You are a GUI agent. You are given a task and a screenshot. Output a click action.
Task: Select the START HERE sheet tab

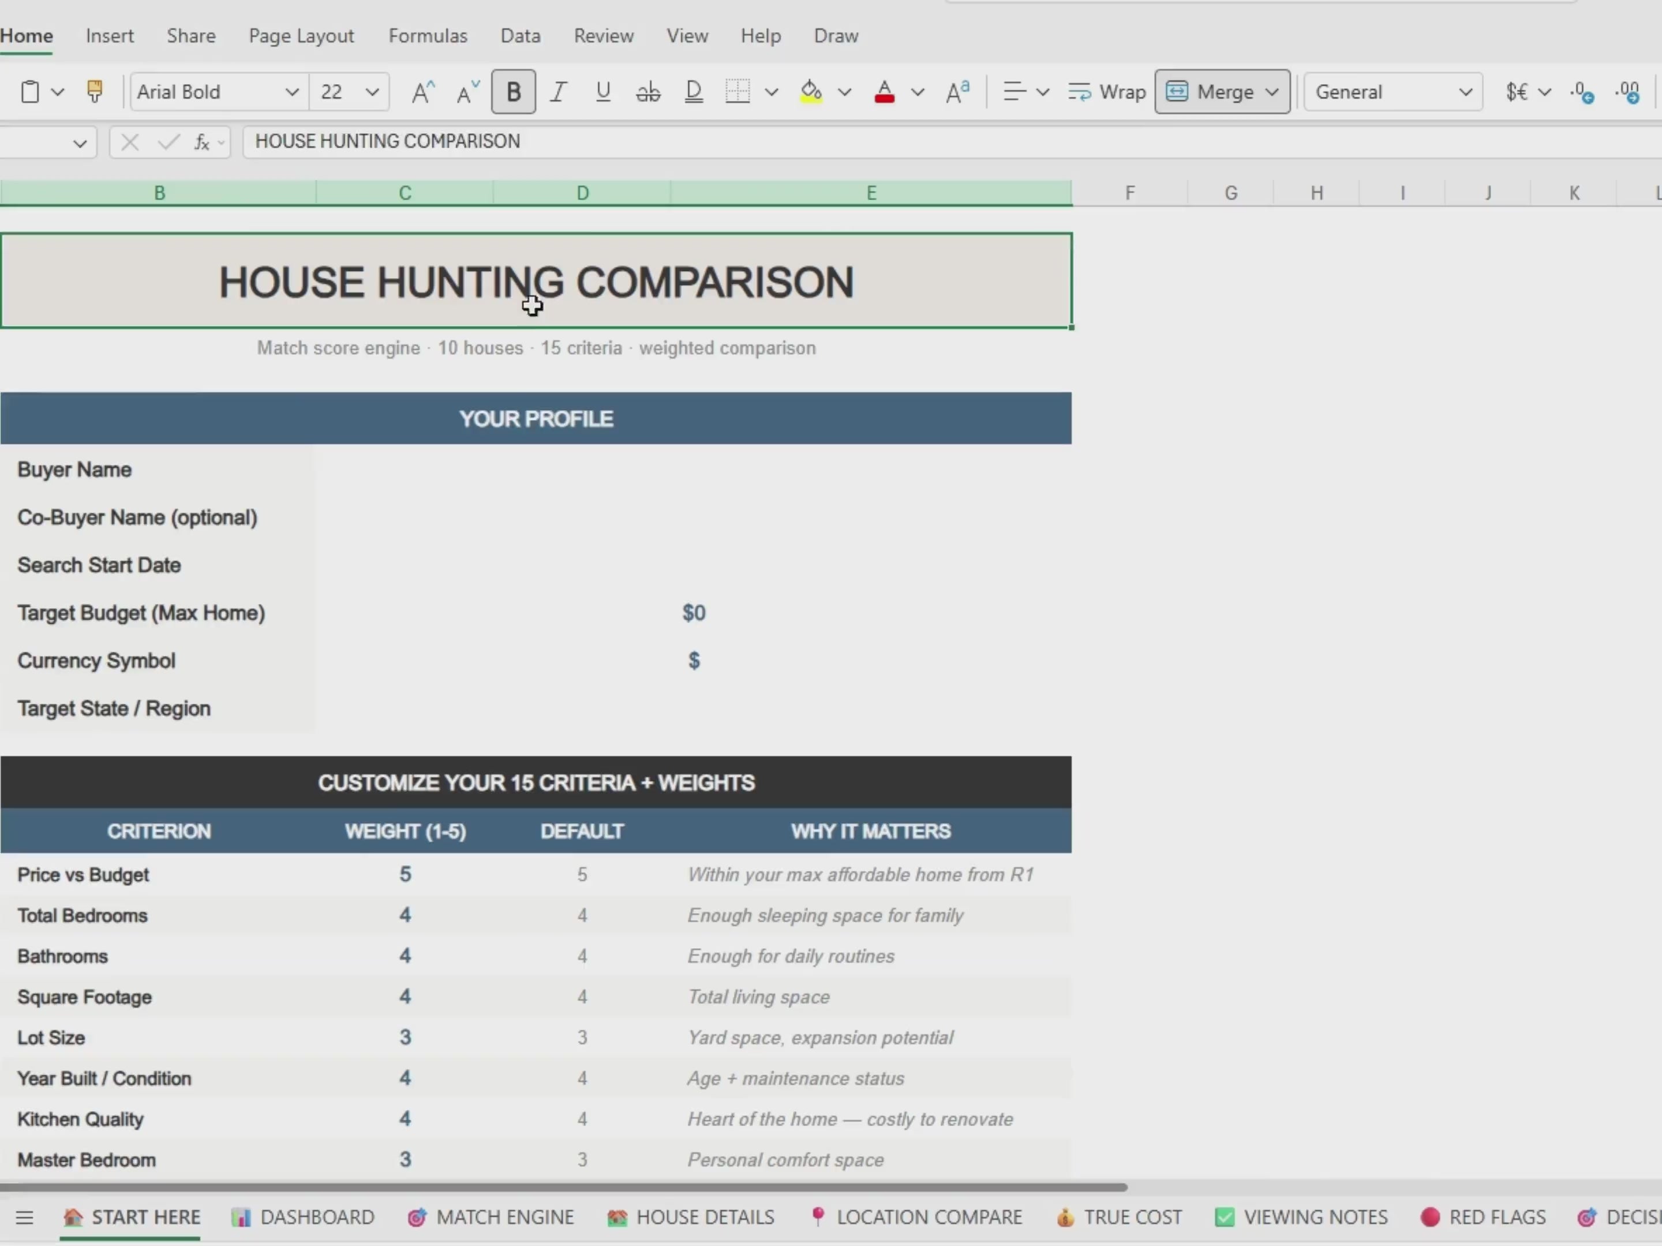pos(132,1218)
